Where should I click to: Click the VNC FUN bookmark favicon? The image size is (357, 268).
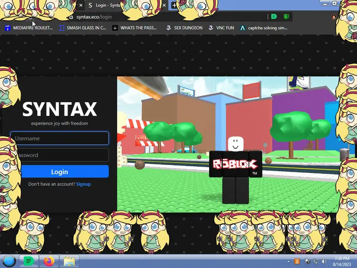[211, 28]
